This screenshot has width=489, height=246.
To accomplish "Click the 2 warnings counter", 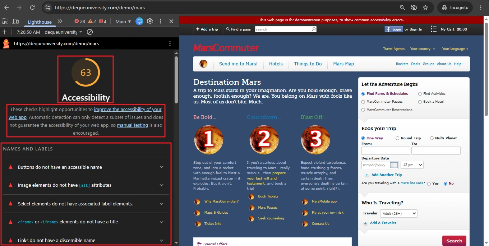I will (x=92, y=22).
